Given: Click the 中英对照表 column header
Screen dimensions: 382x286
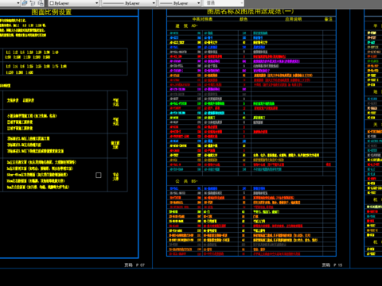Looking at the screenshot, I should point(202,19).
